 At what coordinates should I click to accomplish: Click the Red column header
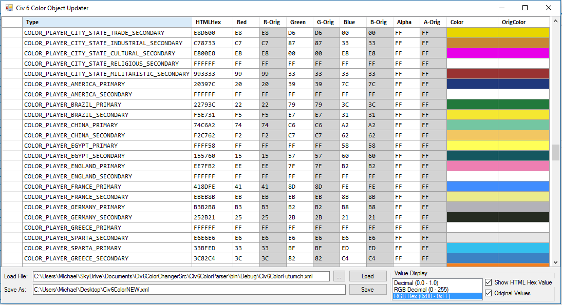click(x=246, y=22)
